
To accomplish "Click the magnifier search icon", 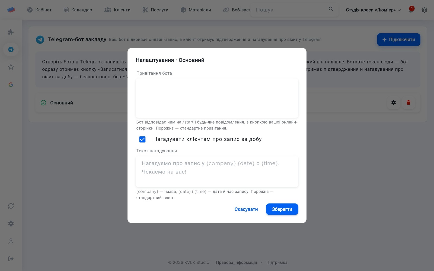I will (331, 9).
